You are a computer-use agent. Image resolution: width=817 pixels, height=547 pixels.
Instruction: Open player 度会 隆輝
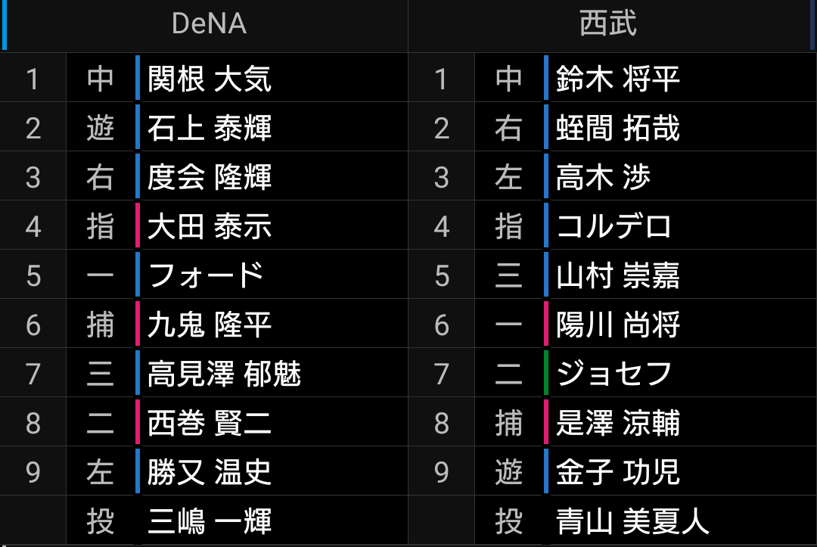tap(210, 177)
